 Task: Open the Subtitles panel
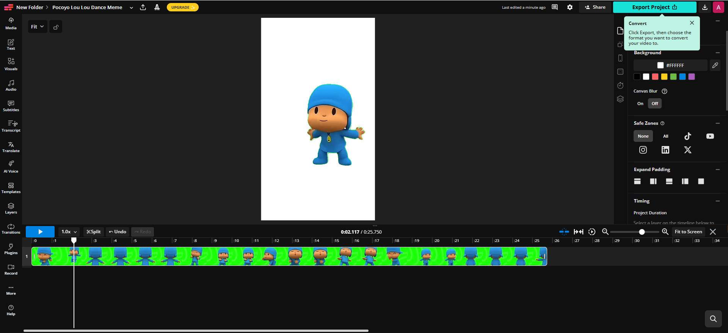point(11,105)
